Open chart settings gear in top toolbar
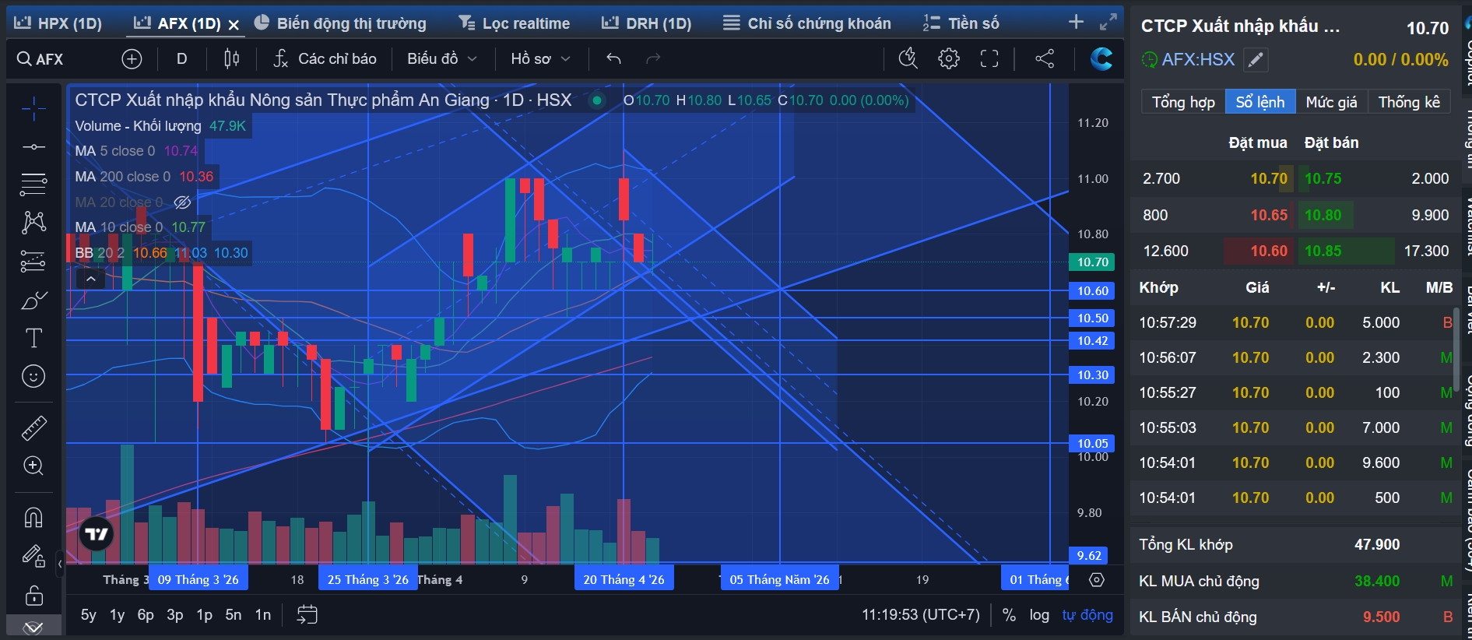The width and height of the screenshot is (1472, 640). 948,58
